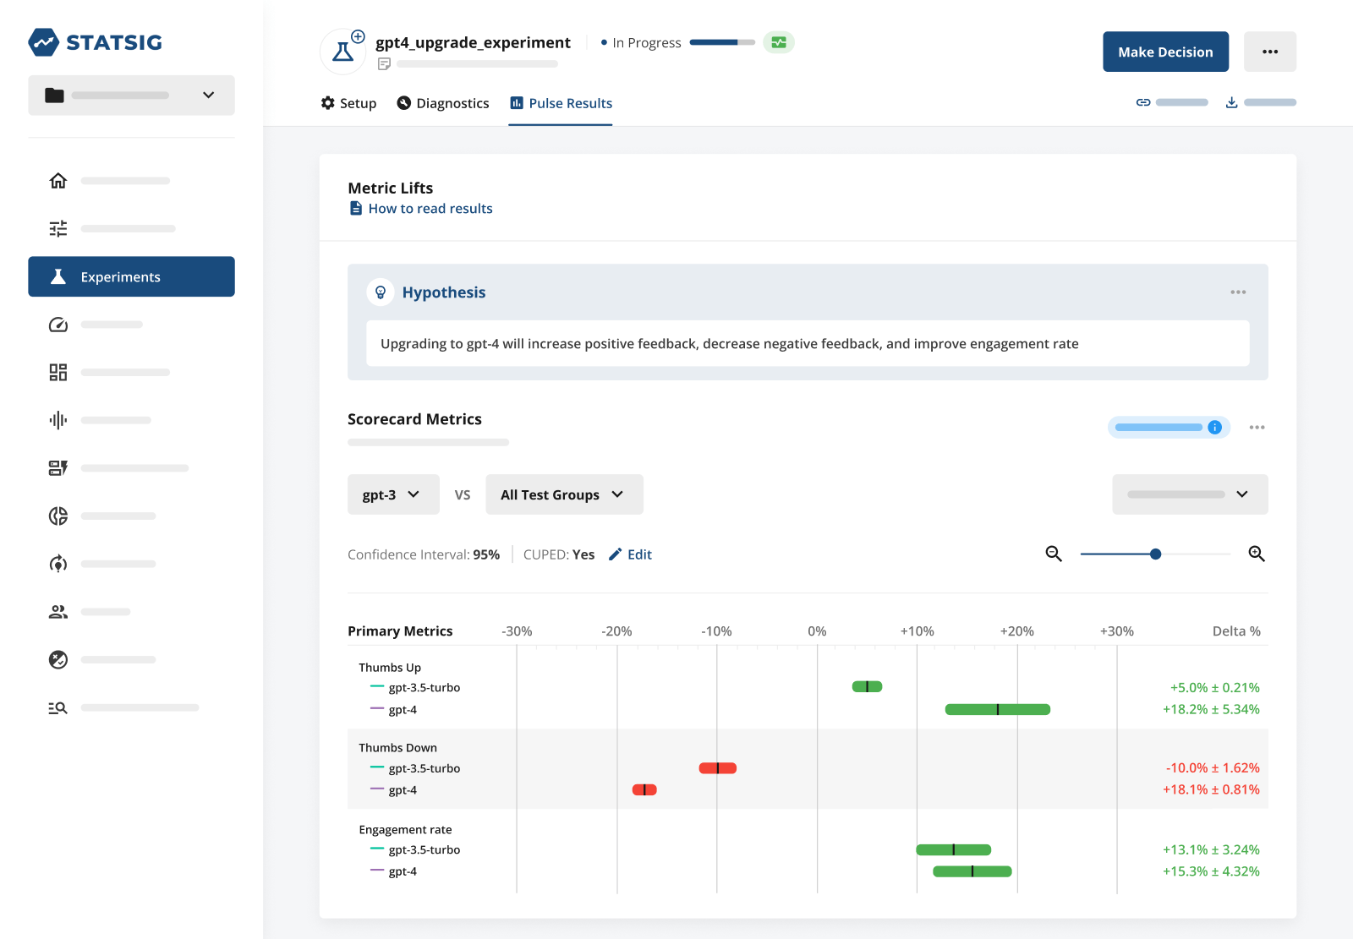Click the -10.0% ± 1.62% delta value
Image resolution: width=1353 pixels, height=939 pixels.
tap(1213, 768)
